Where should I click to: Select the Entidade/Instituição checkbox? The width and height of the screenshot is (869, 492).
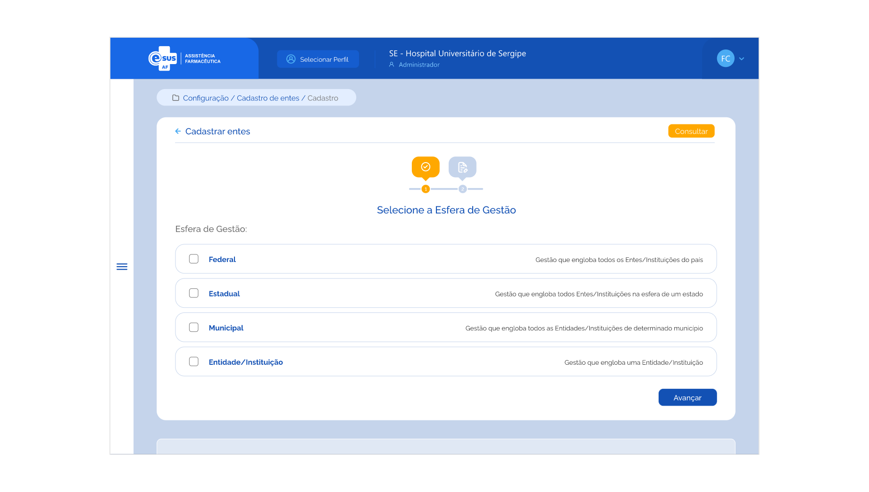tap(194, 361)
